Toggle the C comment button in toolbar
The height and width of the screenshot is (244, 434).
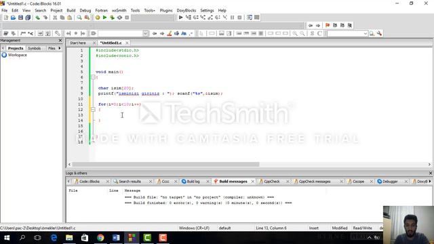coord(319,33)
